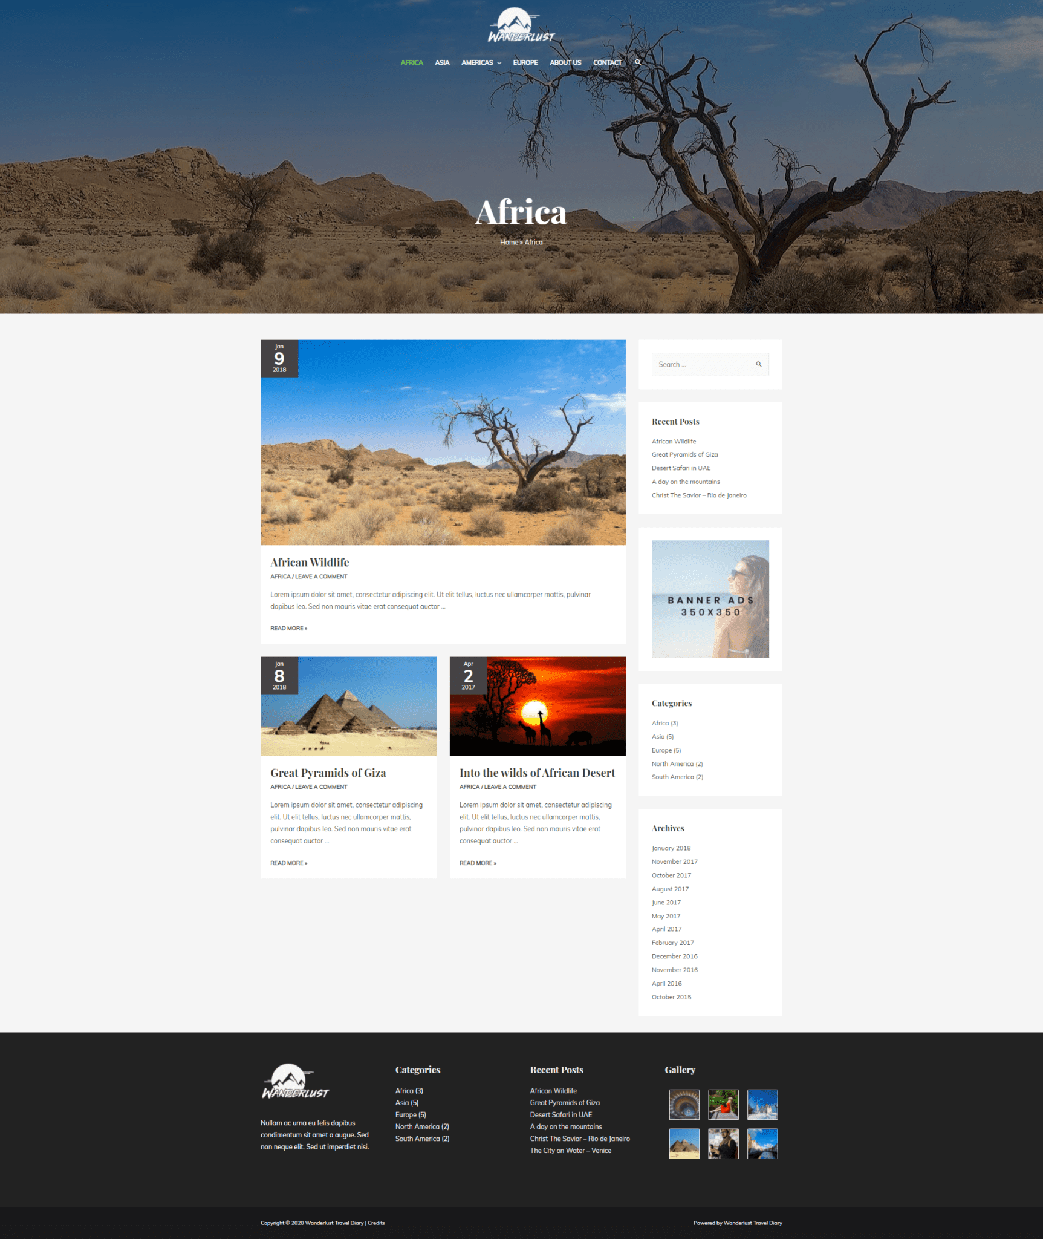Image resolution: width=1043 pixels, height=1239 pixels.
Task: Open sidebar recent post Great Pyramids of Giza
Action: point(684,454)
